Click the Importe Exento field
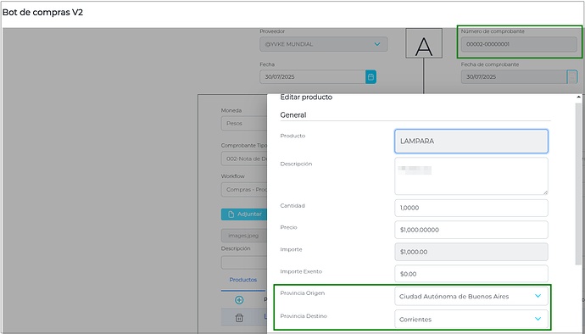The width and height of the screenshot is (585, 334). coord(471,274)
